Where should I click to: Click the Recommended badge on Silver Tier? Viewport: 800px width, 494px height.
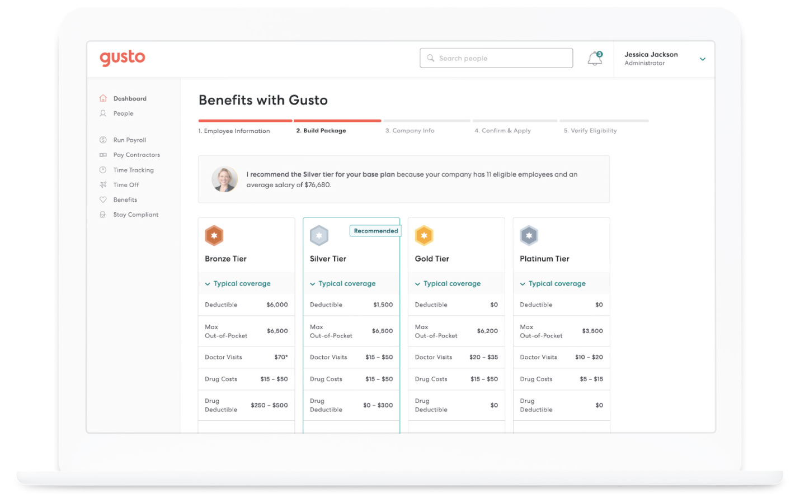coord(376,231)
